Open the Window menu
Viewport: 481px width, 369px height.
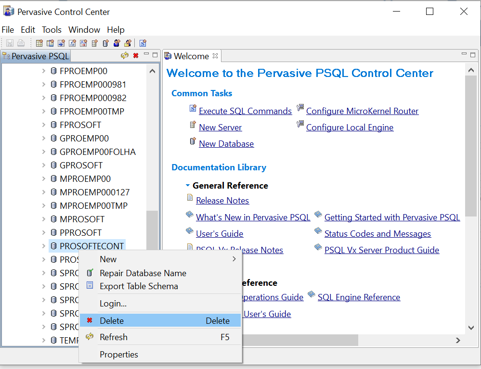click(84, 30)
